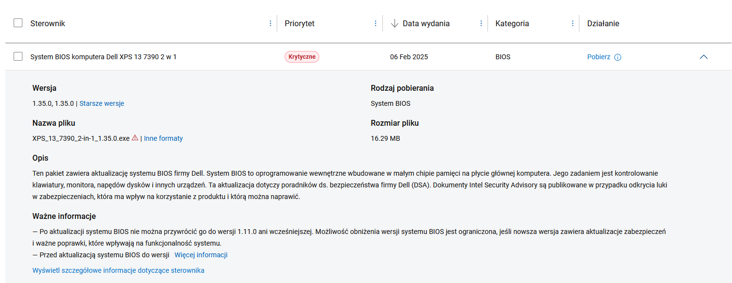Open Wyświetl szczegółowe informacje dotyczące sterownika
Screen dimensions: 732x283
118,270
